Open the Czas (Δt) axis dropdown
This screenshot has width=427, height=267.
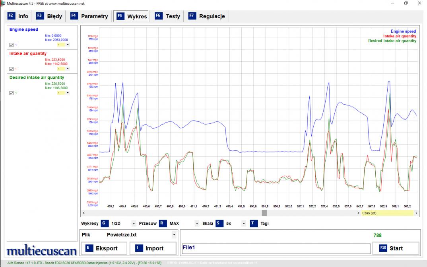(416, 213)
